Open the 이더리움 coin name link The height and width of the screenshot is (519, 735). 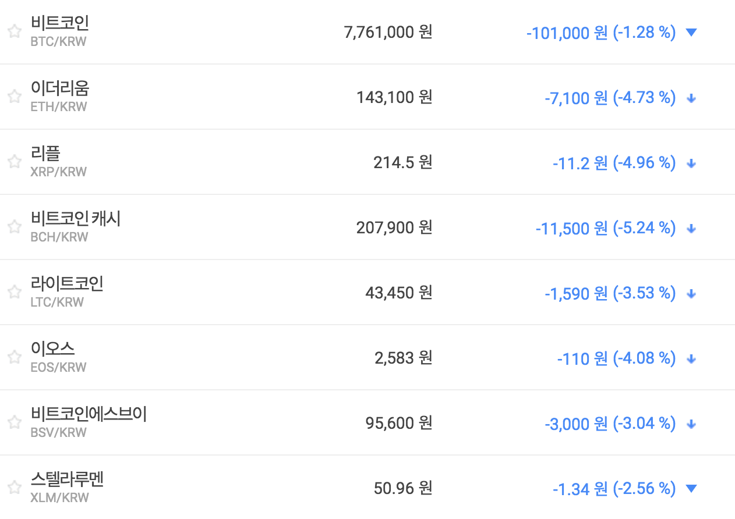pos(60,88)
